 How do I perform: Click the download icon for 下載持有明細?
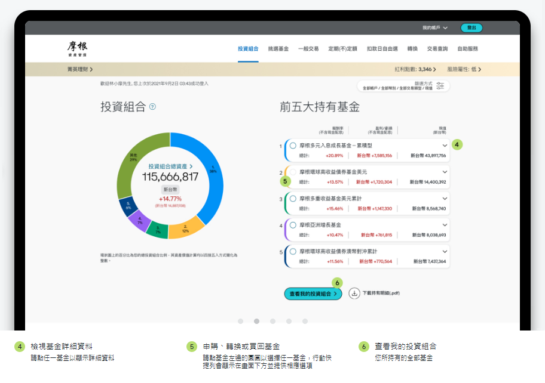tap(354, 294)
